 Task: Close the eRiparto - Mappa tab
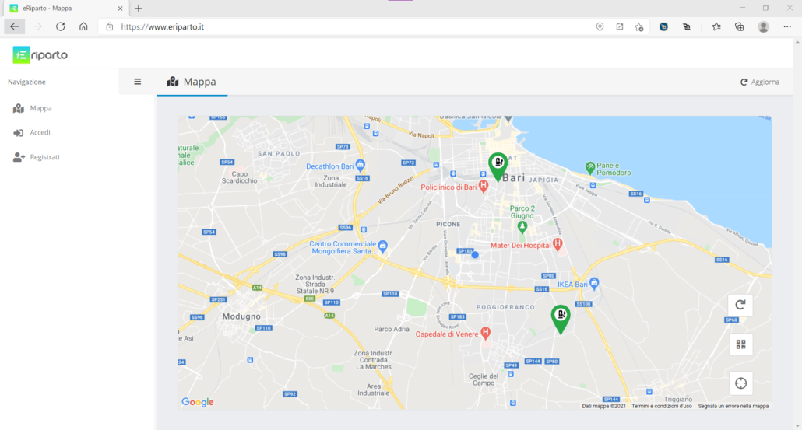pos(120,9)
